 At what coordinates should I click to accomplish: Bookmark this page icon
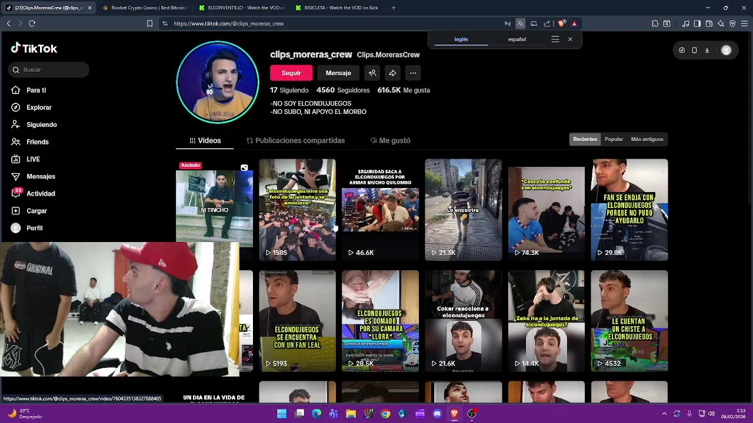149,23
